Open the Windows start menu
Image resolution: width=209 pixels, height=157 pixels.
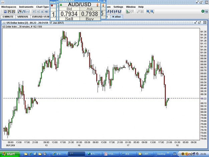[9, 154]
